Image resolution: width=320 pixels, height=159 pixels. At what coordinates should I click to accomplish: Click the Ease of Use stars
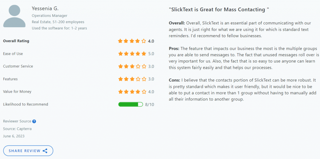click(x=132, y=54)
